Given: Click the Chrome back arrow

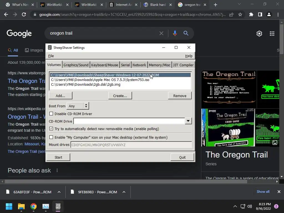Looking at the screenshot, I should (6, 14).
